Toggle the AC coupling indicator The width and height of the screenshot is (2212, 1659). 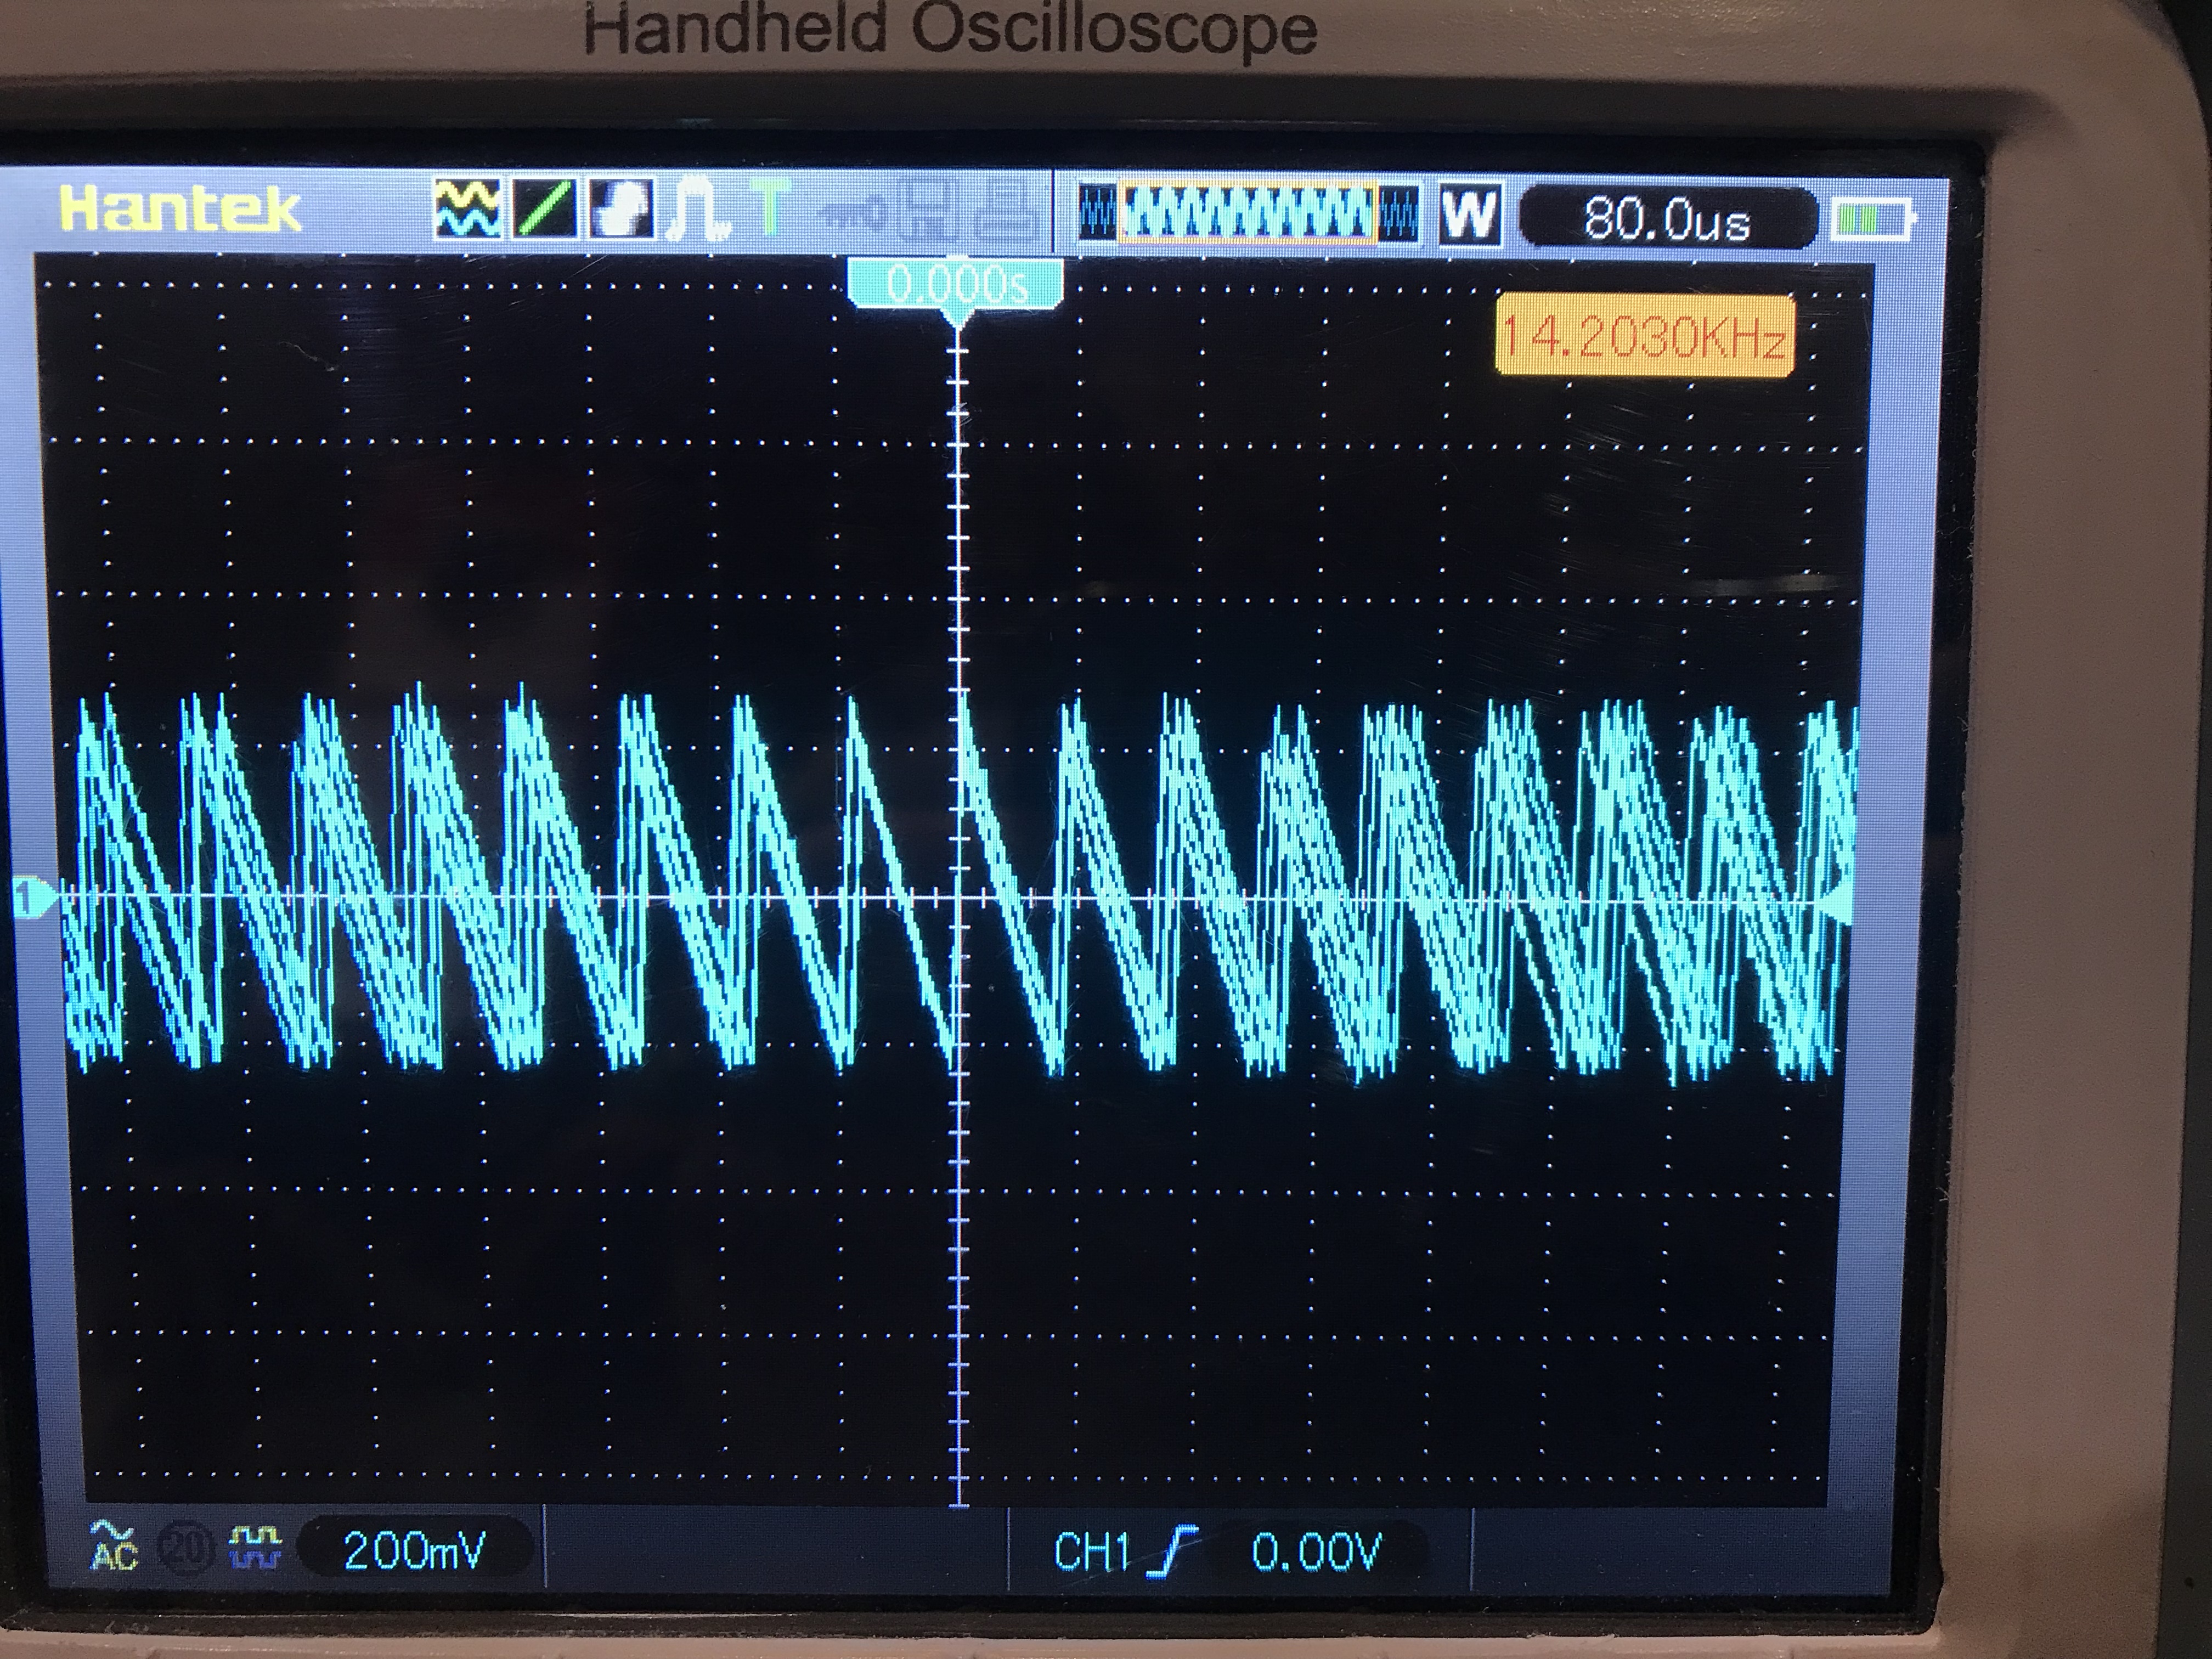click(113, 1544)
